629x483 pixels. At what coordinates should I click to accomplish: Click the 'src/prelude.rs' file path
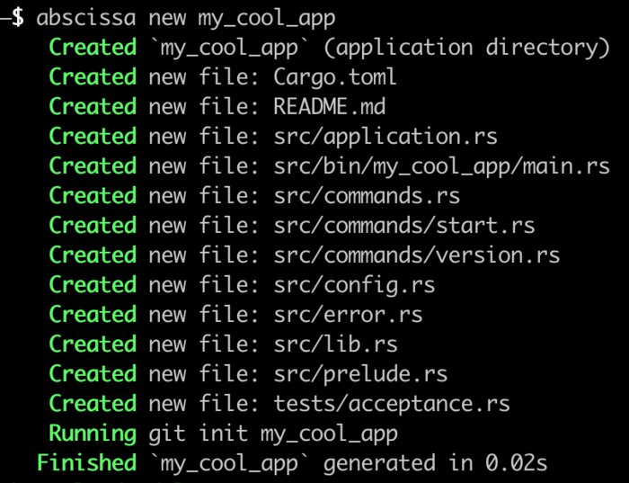click(x=360, y=374)
